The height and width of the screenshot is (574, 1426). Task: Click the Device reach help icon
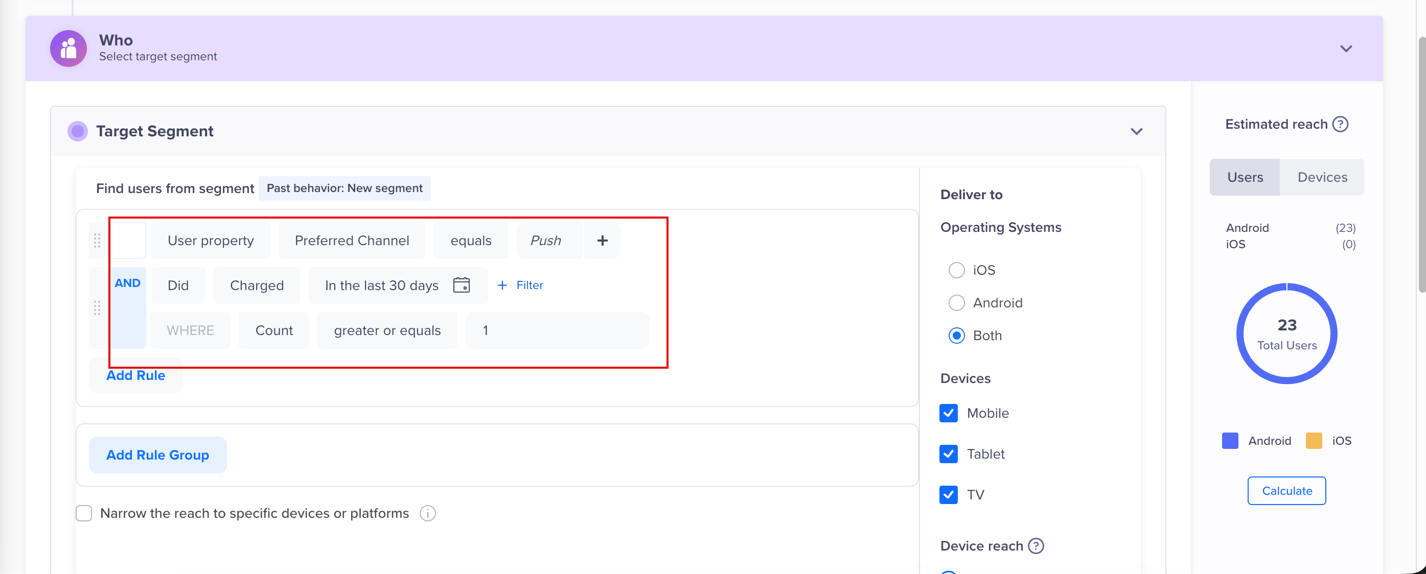[x=1034, y=546]
